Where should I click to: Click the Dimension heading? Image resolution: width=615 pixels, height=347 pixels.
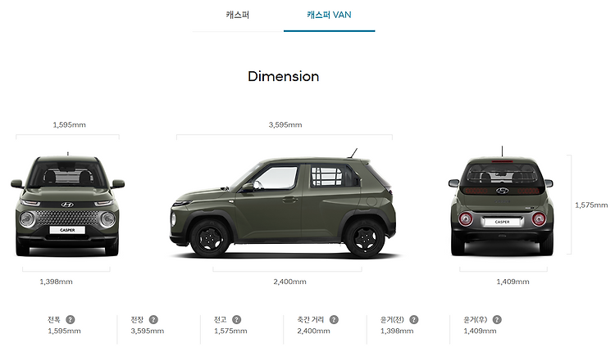click(x=284, y=76)
